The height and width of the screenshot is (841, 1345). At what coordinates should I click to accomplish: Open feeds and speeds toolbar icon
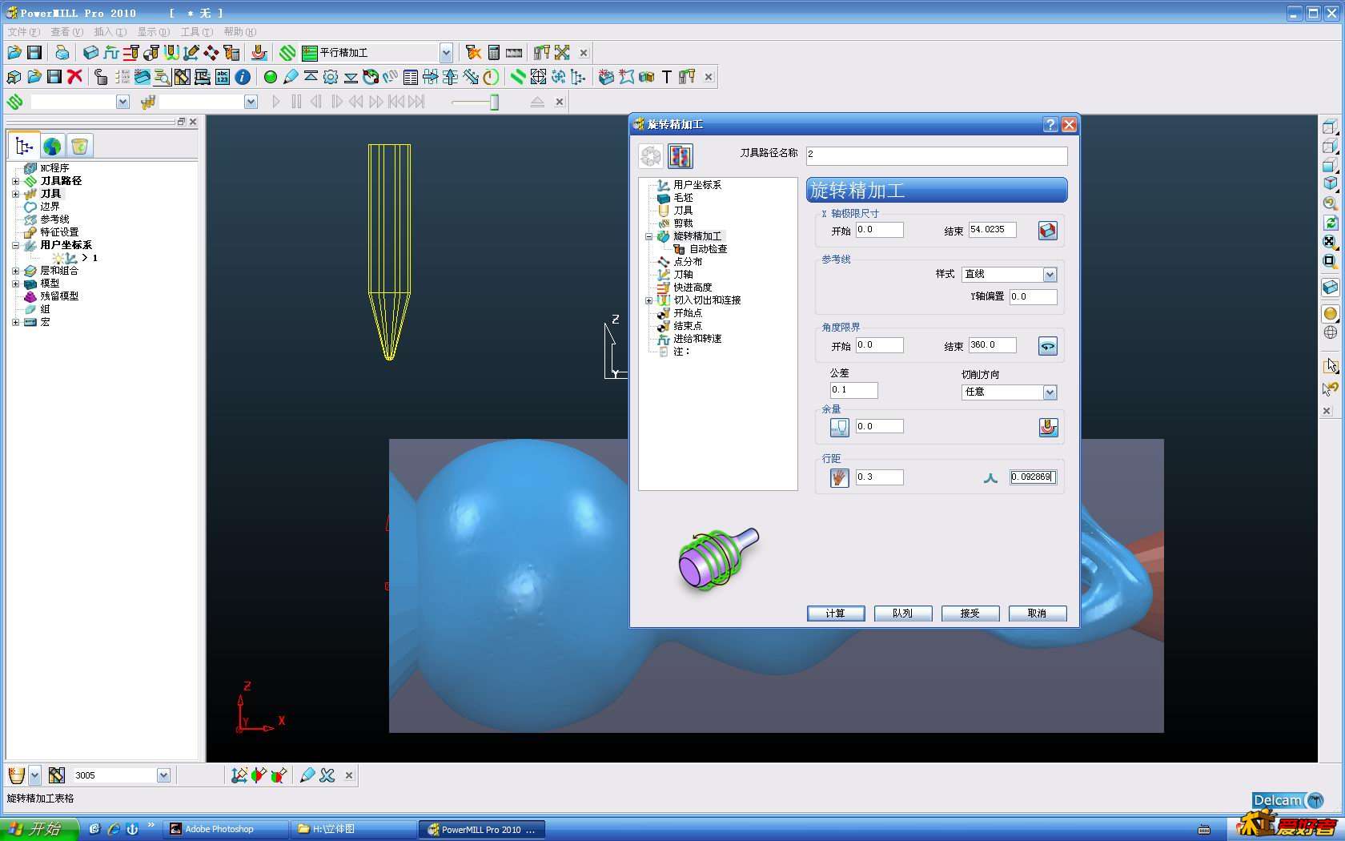pos(110,53)
